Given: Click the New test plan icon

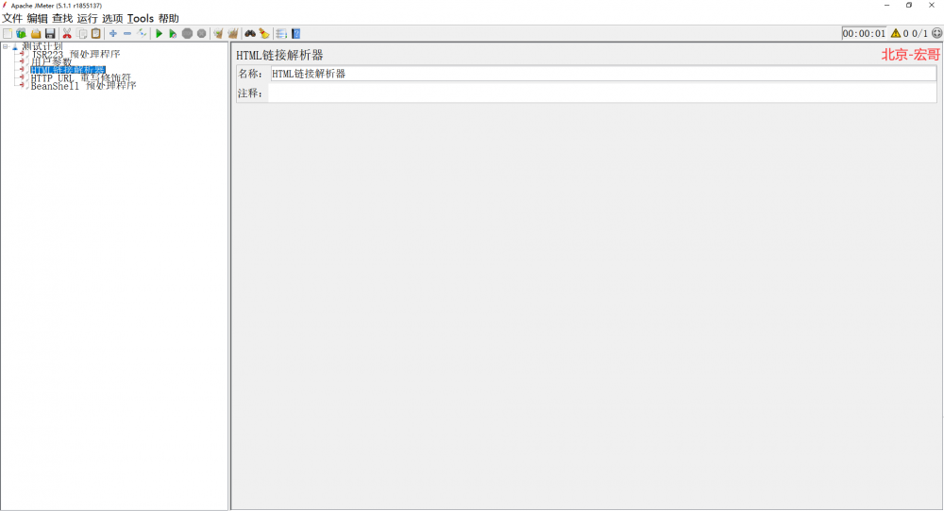Looking at the screenshot, I should [8, 34].
